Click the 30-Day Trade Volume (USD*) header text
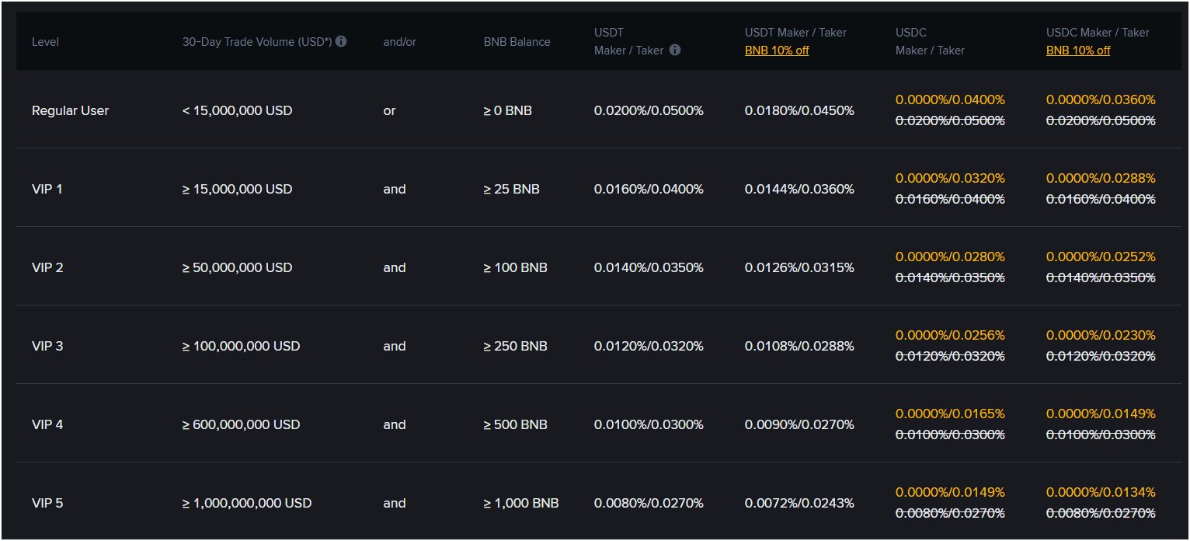The image size is (1190, 541). pyautogui.click(x=257, y=42)
